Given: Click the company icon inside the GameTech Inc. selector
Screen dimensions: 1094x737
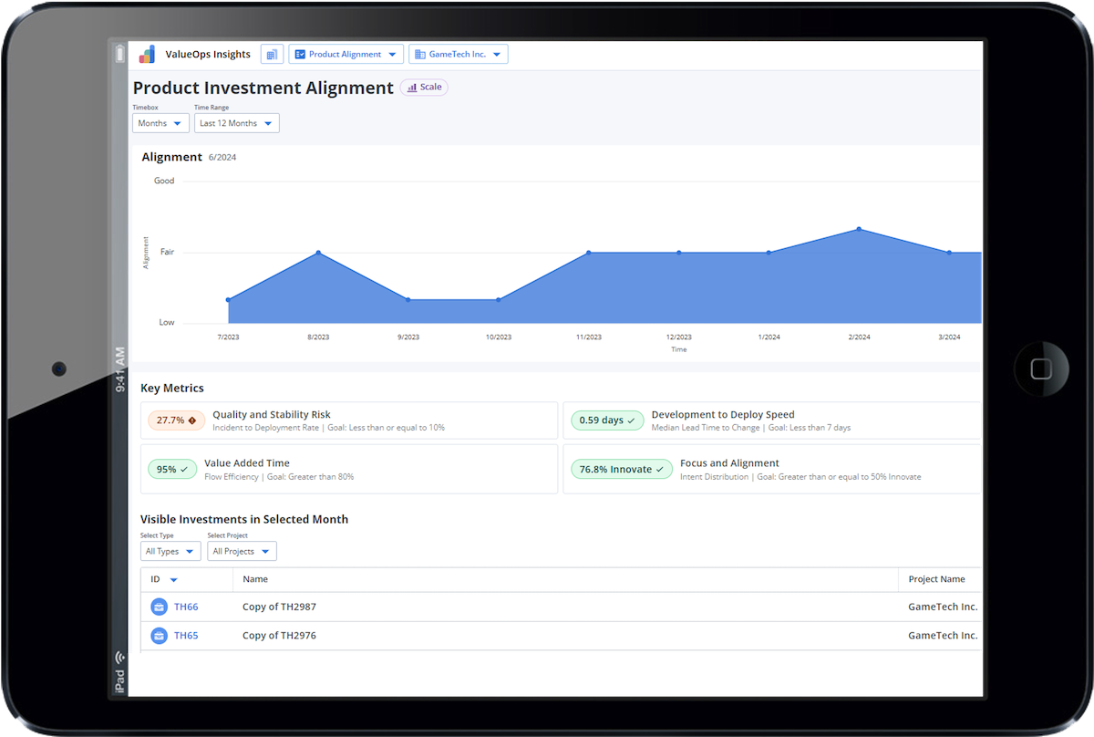Looking at the screenshot, I should [419, 54].
